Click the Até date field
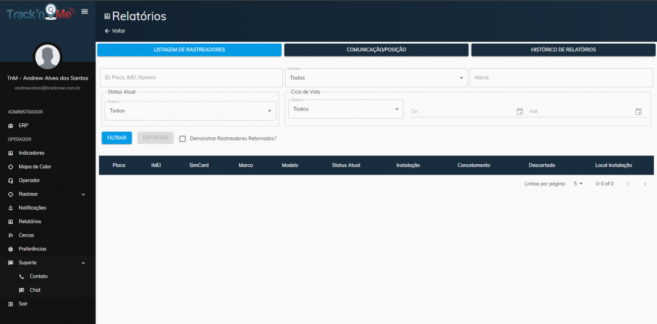The width and height of the screenshot is (657, 324). coord(588,112)
